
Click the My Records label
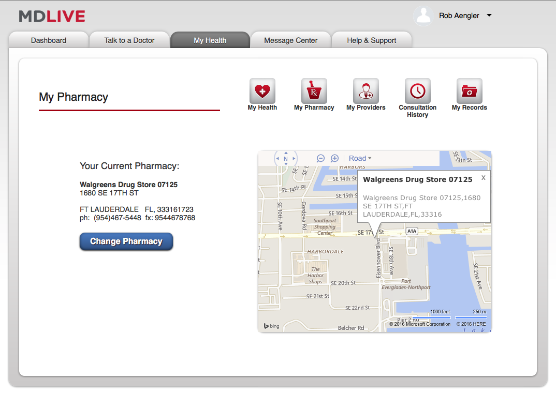click(x=470, y=108)
